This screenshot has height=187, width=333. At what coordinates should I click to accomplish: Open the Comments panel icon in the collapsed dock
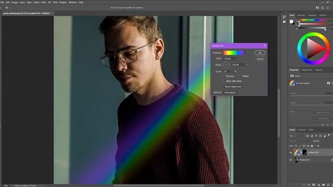(x=284, y=22)
